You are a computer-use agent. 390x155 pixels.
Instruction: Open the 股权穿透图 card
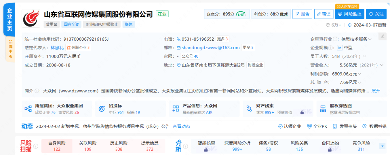pos(352,109)
